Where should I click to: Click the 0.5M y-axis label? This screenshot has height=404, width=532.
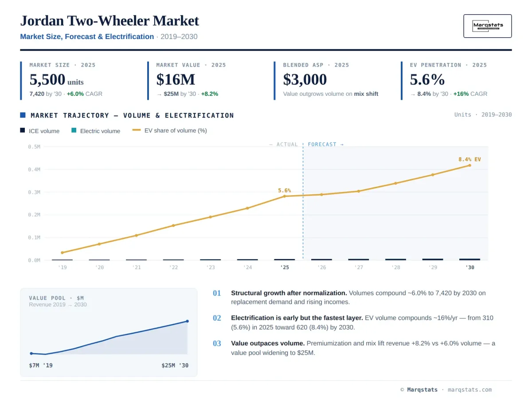point(34,147)
